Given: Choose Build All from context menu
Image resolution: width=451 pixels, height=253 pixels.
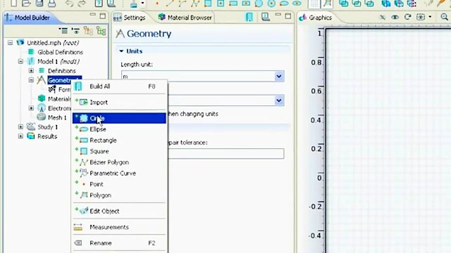Looking at the screenshot, I should click(119, 86).
